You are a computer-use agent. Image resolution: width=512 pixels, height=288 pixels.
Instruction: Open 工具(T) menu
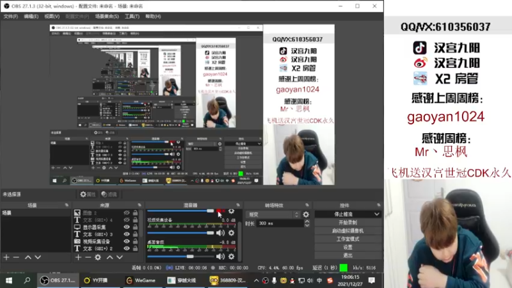132,17
